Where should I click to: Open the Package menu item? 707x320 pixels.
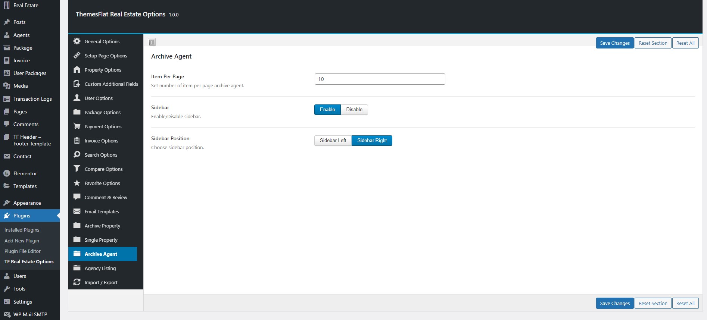(x=30, y=48)
